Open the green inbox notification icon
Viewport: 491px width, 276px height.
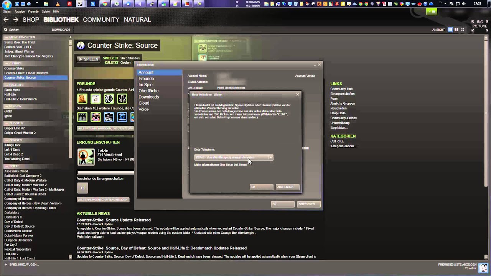(x=432, y=11)
